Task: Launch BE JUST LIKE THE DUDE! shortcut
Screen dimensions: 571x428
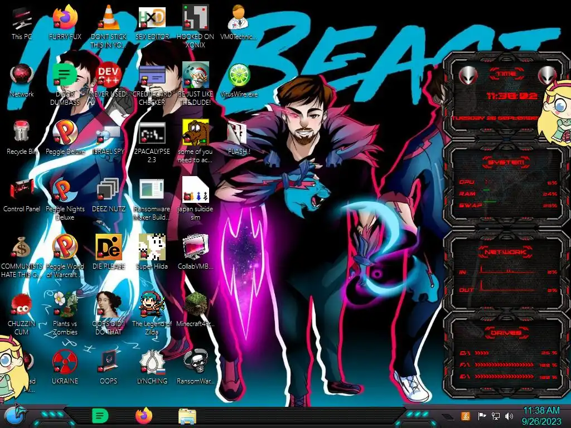Action: (195, 84)
